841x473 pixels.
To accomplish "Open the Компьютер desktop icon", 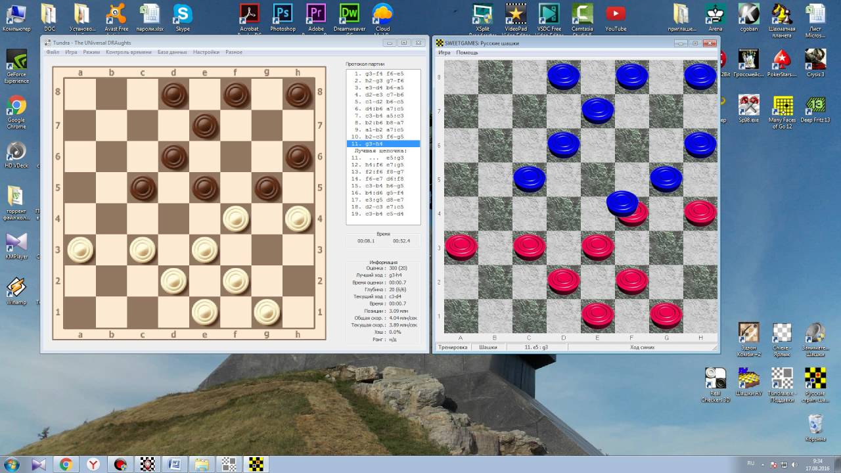I will (x=16, y=18).
